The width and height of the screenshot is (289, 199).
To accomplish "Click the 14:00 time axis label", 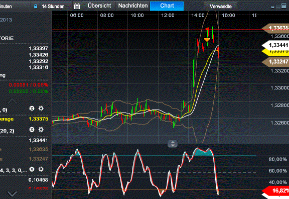I will coord(198,15).
